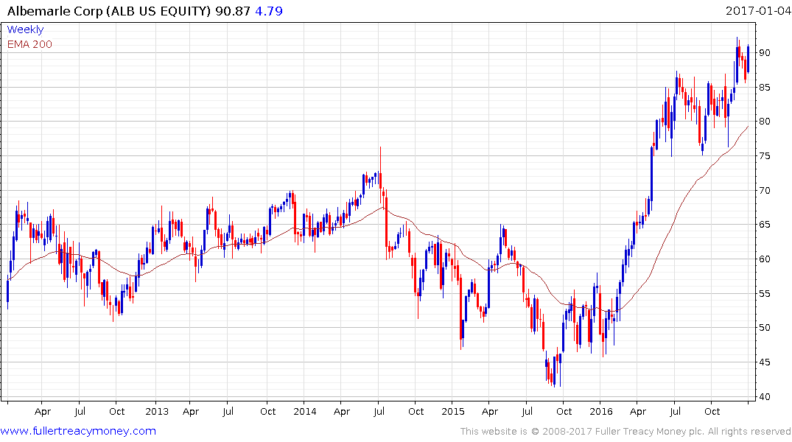Click the chart date 2017-01-04
The height and width of the screenshot is (442, 792).
(758, 11)
